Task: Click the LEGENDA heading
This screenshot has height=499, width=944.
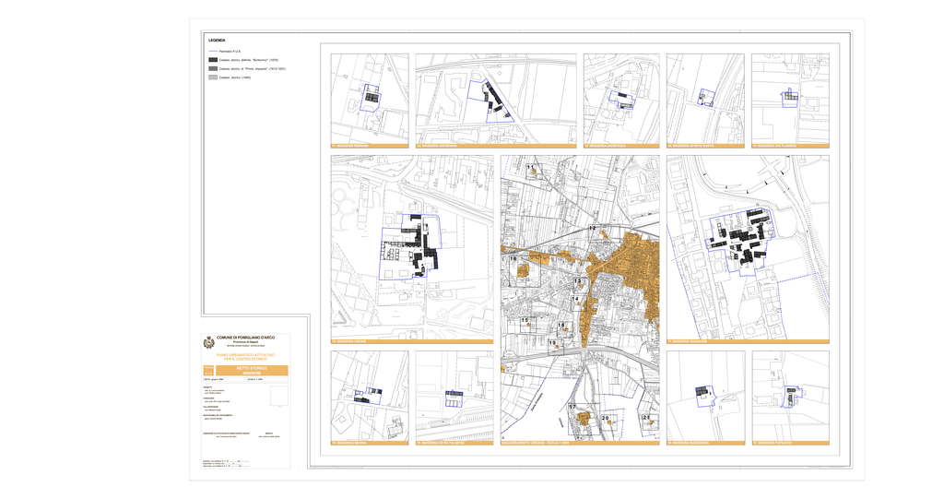Action: [217, 41]
